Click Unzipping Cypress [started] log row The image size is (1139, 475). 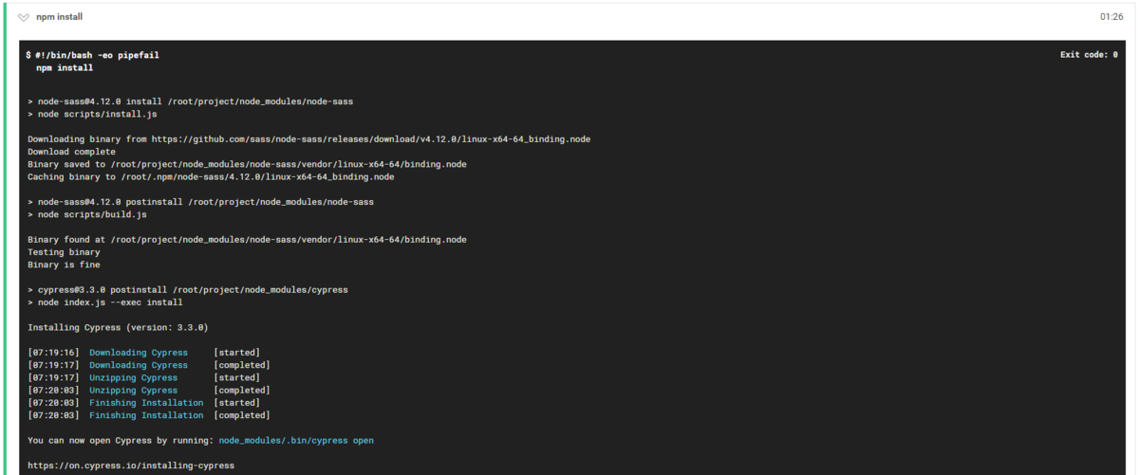coord(143,377)
